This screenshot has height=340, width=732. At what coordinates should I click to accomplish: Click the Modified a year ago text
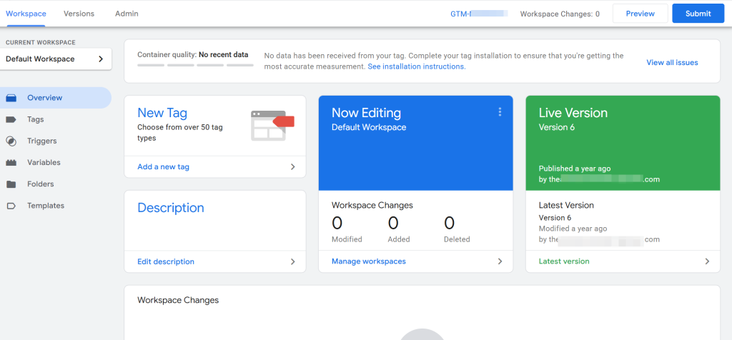(573, 229)
